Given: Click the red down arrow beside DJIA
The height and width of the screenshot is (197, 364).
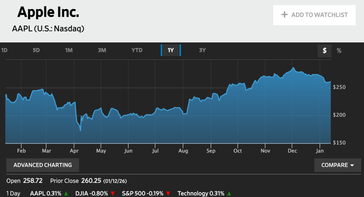Looking at the screenshot, I should click(113, 194).
